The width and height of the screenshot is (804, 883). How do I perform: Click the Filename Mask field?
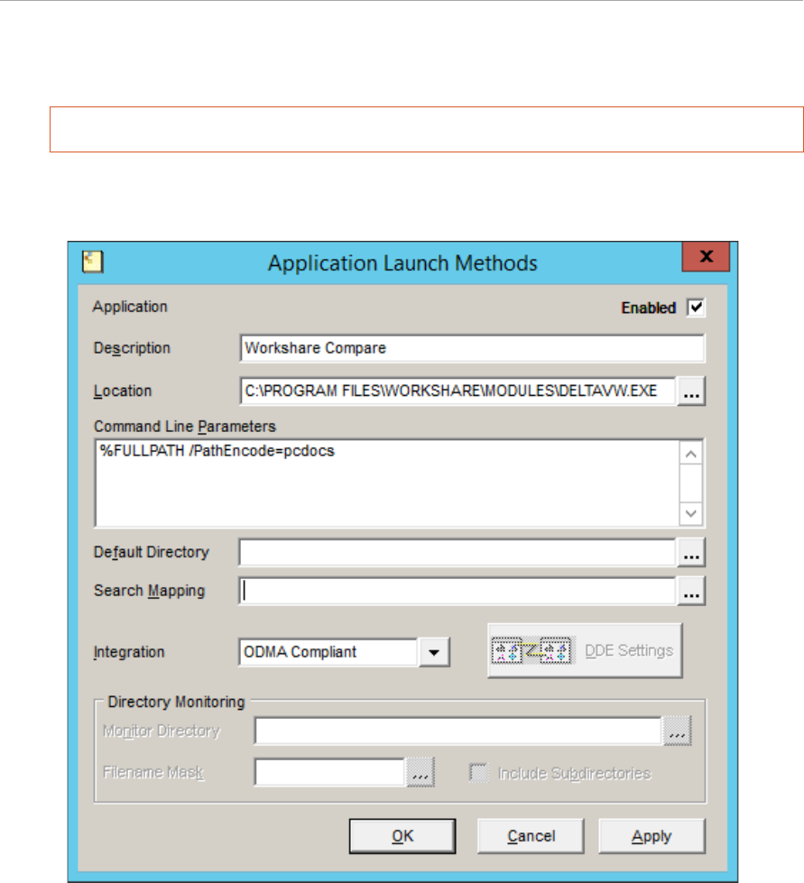329,772
